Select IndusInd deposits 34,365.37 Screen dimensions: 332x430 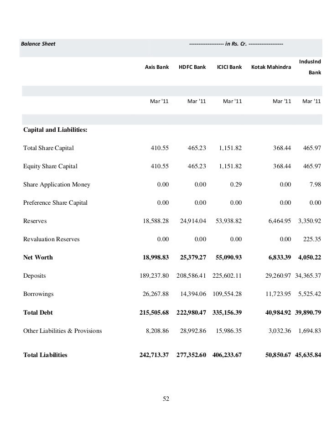click(x=308, y=275)
